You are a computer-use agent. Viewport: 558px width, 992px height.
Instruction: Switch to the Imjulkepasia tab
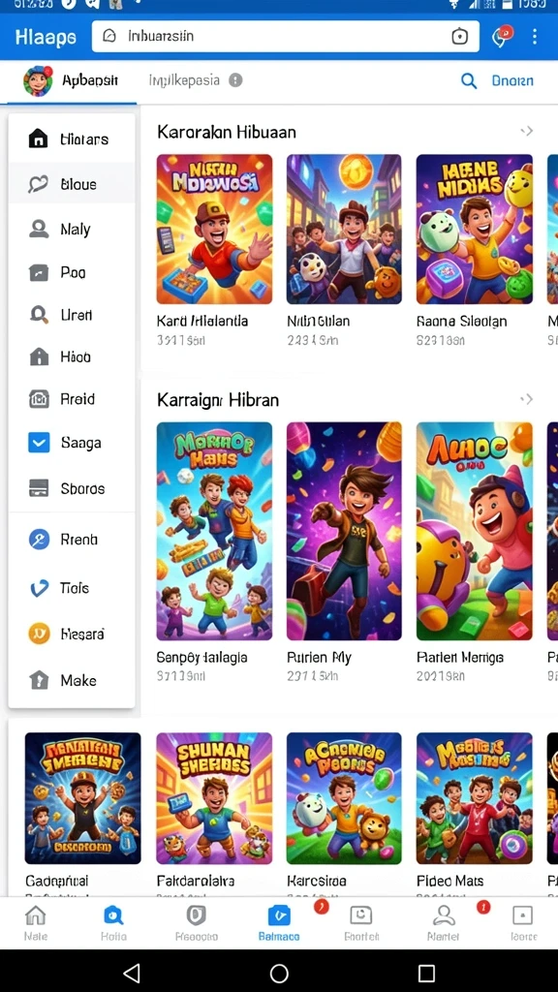pyautogui.click(x=184, y=80)
